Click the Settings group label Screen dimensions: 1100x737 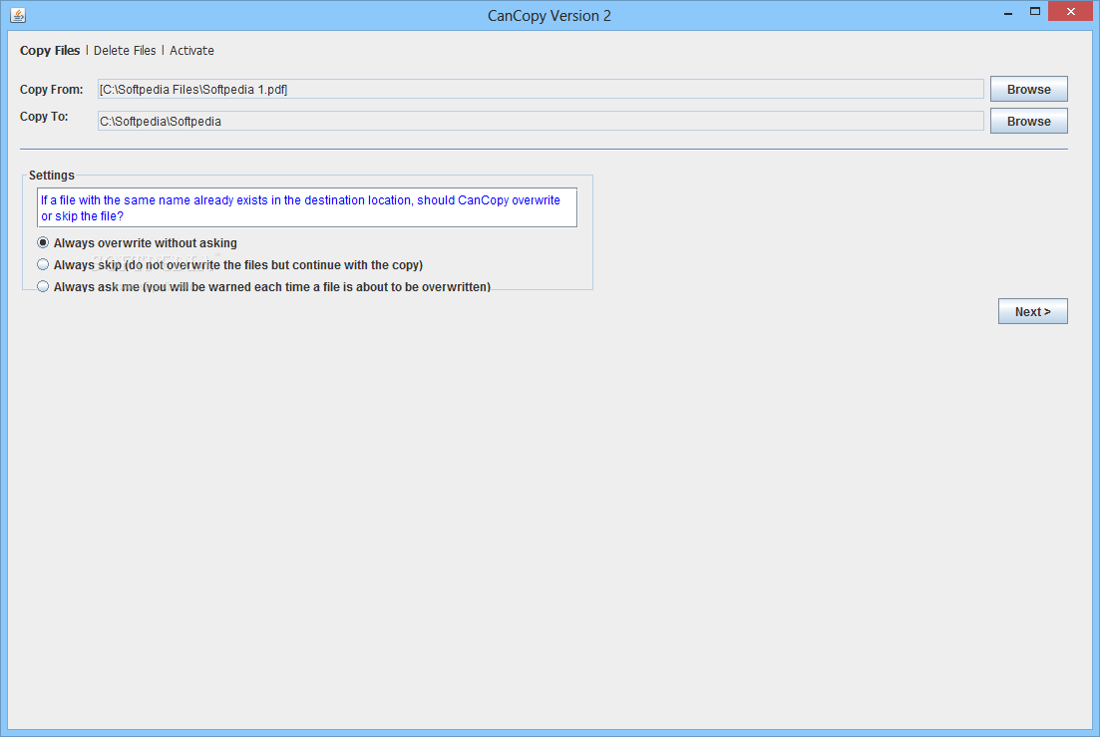(51, 176)
